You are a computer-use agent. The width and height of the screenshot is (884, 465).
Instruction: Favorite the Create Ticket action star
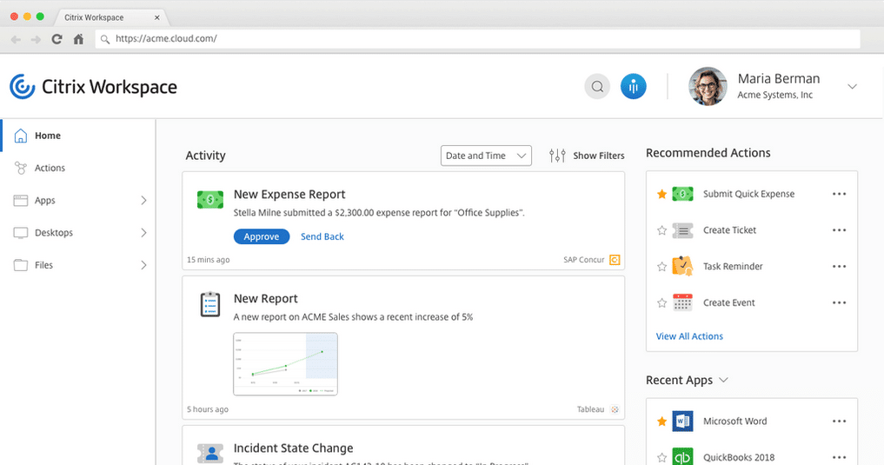[x=661, y=230]
